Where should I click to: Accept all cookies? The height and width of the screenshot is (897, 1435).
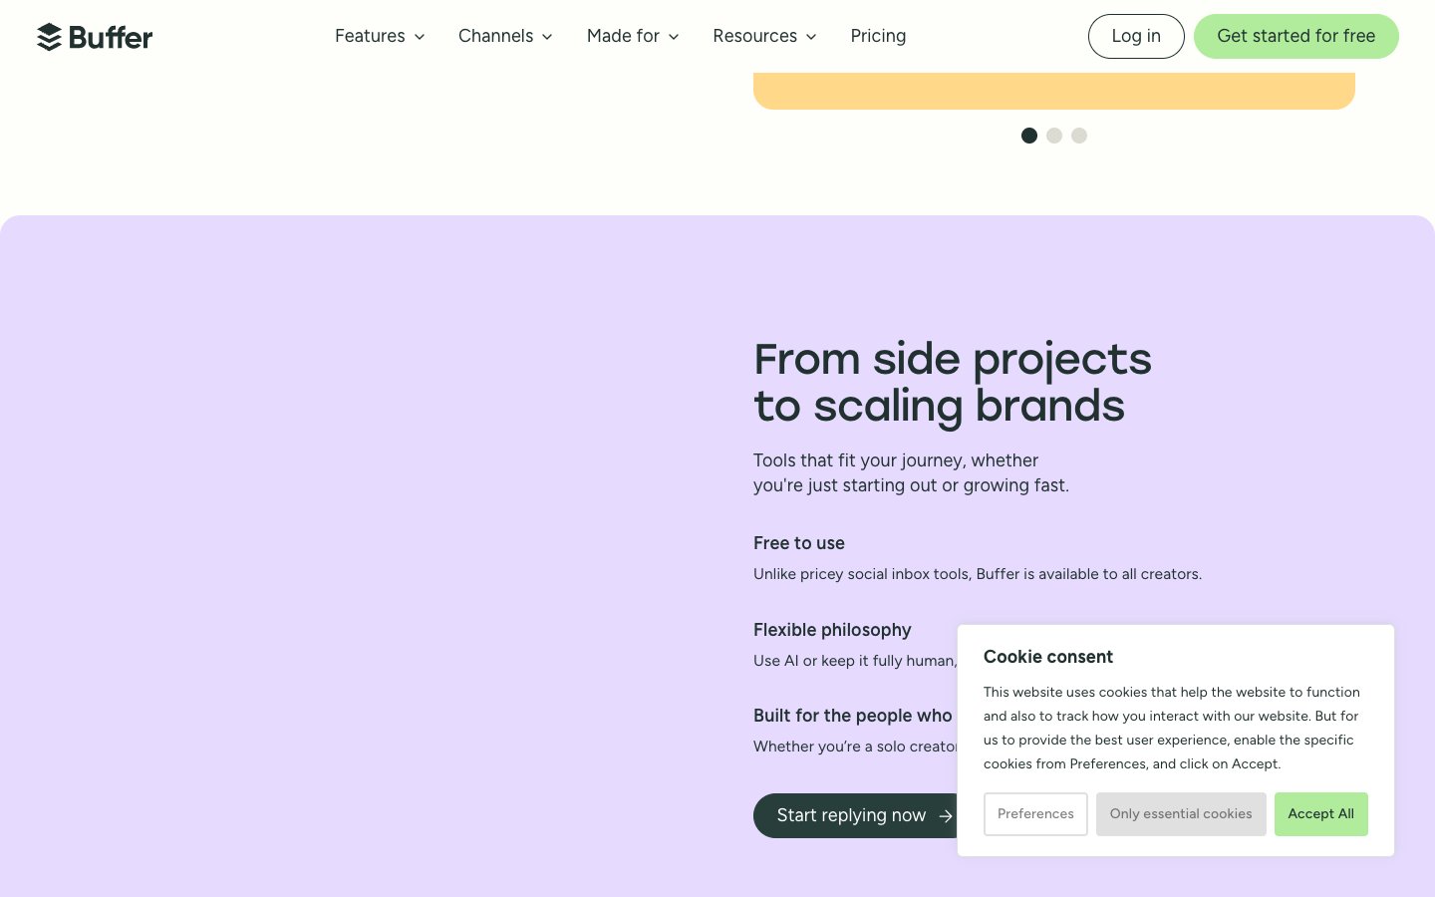pyautogui.click(x=1321, y=814)
